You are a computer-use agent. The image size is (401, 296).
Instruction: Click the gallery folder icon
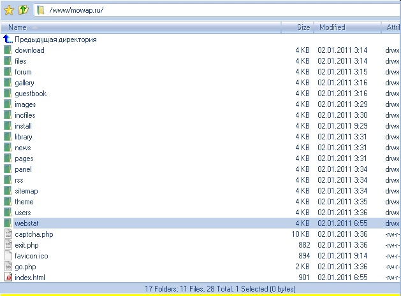(8, 83)
